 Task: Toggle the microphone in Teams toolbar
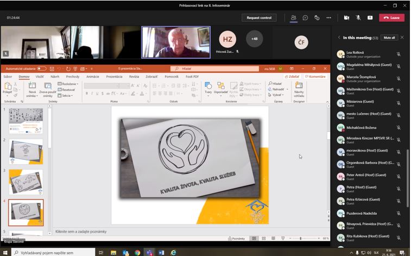(358, 17)
